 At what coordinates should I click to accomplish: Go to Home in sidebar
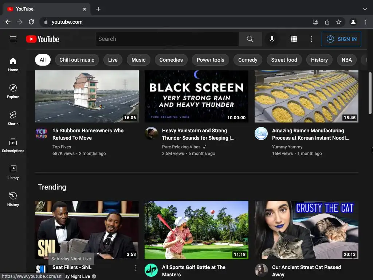click(13, 64)
